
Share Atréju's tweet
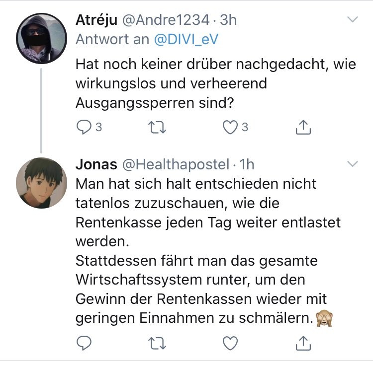(x=303, y=128)
